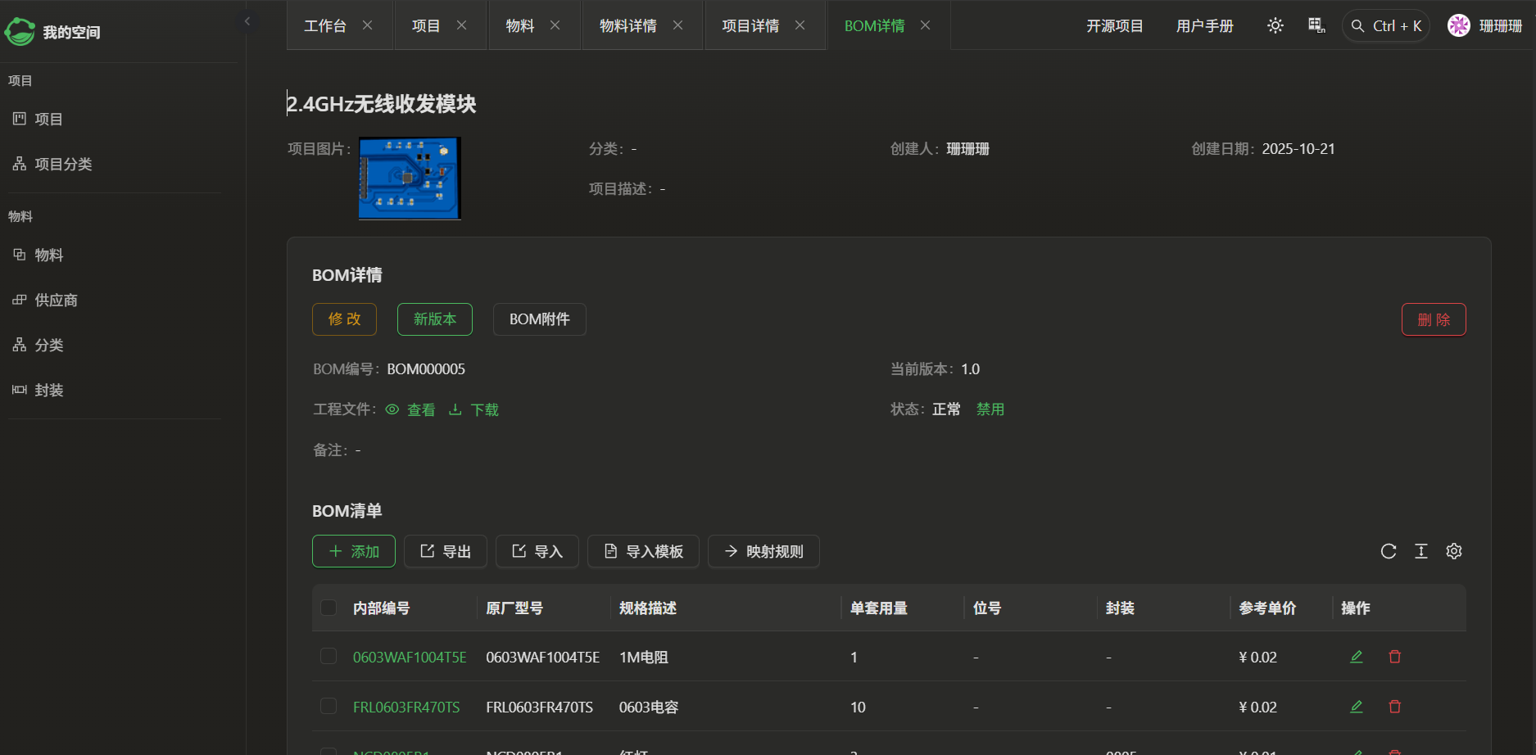Click the red 删除 button

1433,319
